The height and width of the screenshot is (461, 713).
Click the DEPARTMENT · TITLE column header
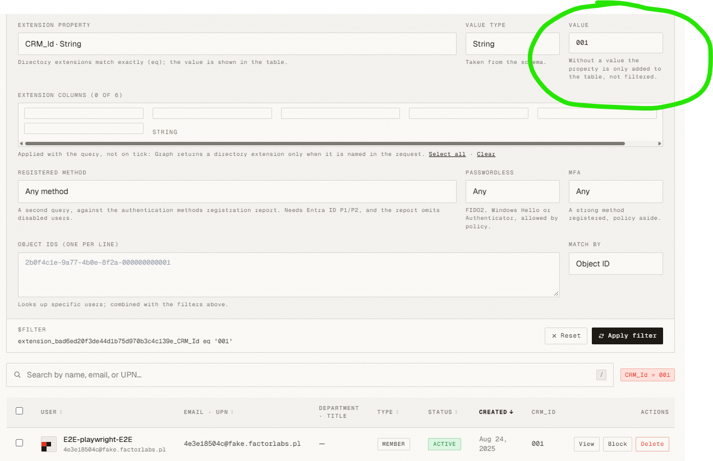339,412
